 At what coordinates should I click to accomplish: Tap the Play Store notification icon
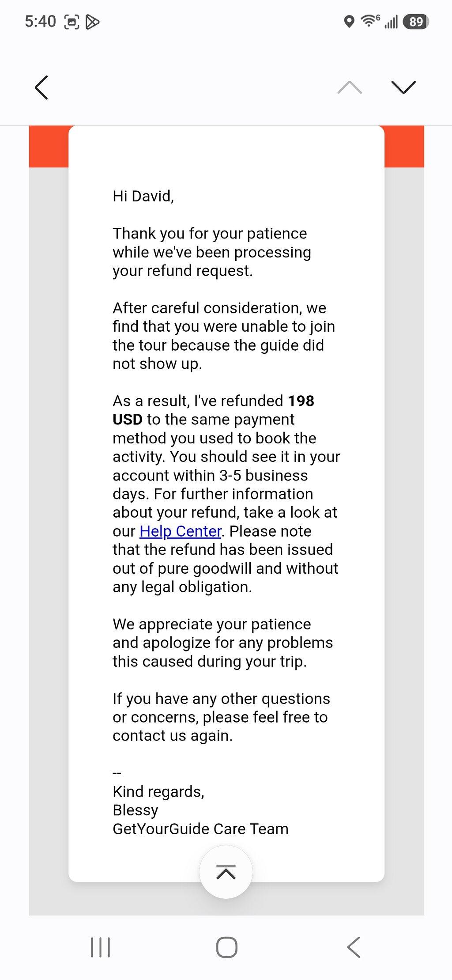(x=92, y=22)
